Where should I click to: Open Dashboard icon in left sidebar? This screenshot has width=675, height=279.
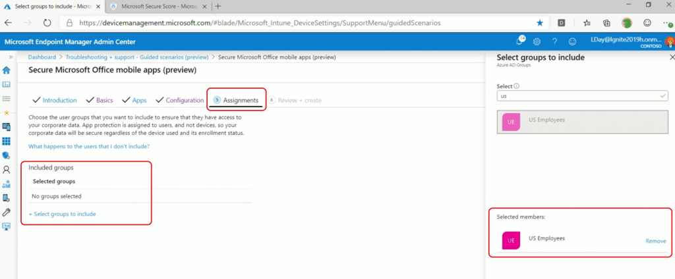pos(7,84)
